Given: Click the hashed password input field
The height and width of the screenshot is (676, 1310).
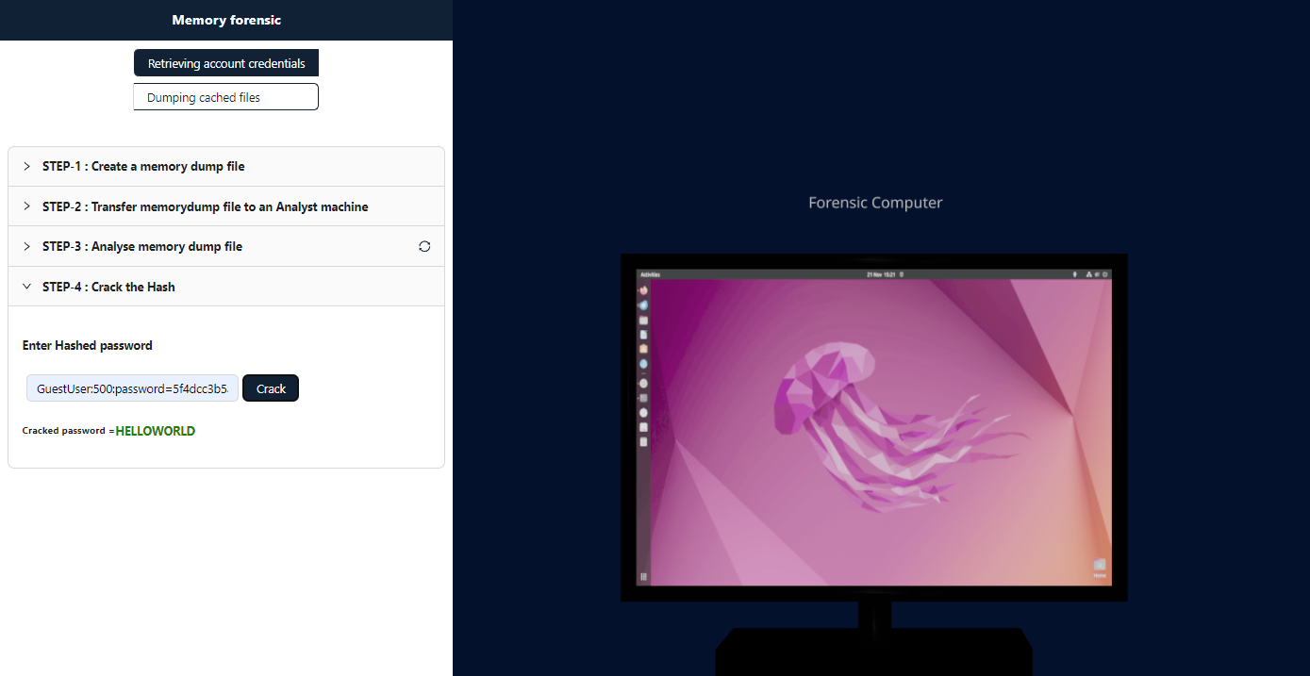Looking at the screenshot, I should pyautogui.click(x=133, y=388).
